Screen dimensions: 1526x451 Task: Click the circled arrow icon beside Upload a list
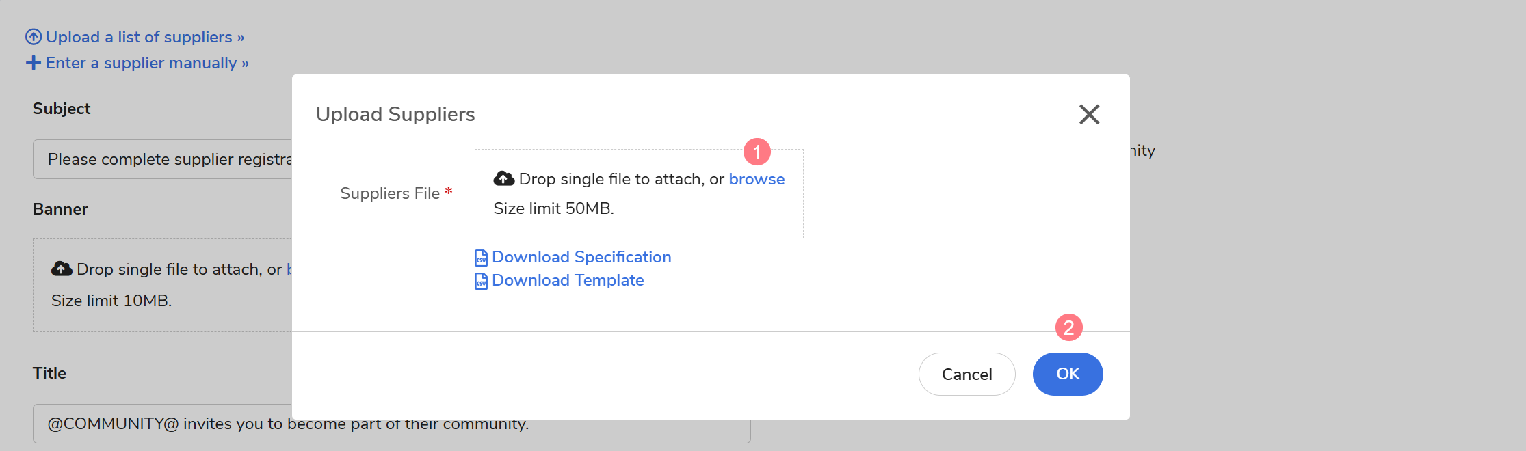point(34,37)
